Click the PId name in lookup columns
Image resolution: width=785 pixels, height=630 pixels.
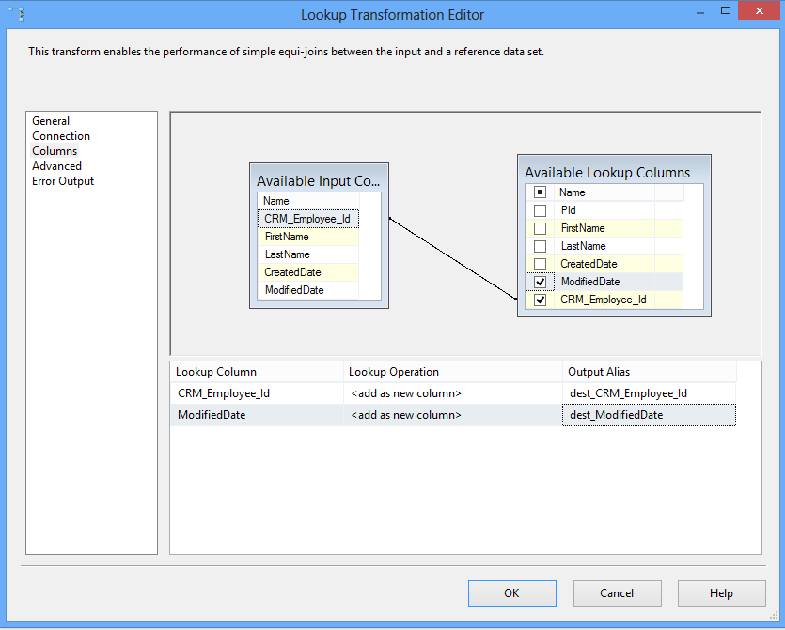tap(604, 210)
